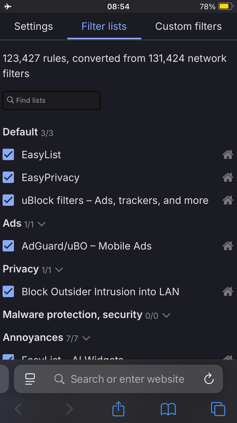This screenshot has width=237, height=423.
Task: Uncheck the EasyPrivacy checkbox
Action: point(8,178)
